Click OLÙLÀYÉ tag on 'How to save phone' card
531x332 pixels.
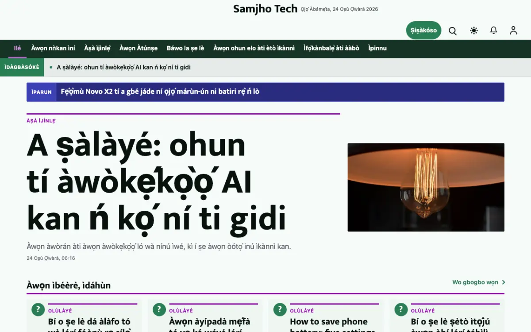pos(302,311)
